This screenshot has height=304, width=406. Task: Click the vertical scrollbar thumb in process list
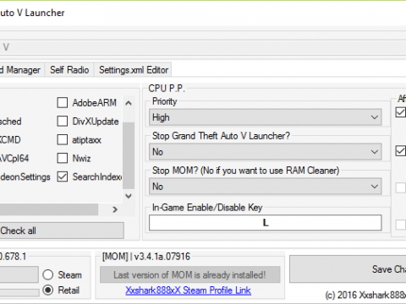click(x=129, y=155)
